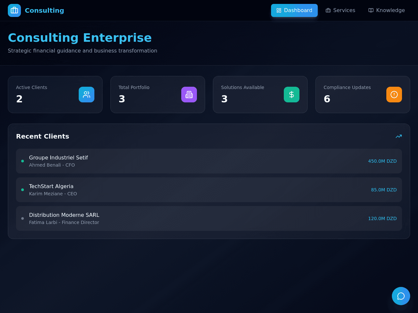Click the Solutions Available label
This screenshot has height=313, width=418.
click(x=243, y=87)
